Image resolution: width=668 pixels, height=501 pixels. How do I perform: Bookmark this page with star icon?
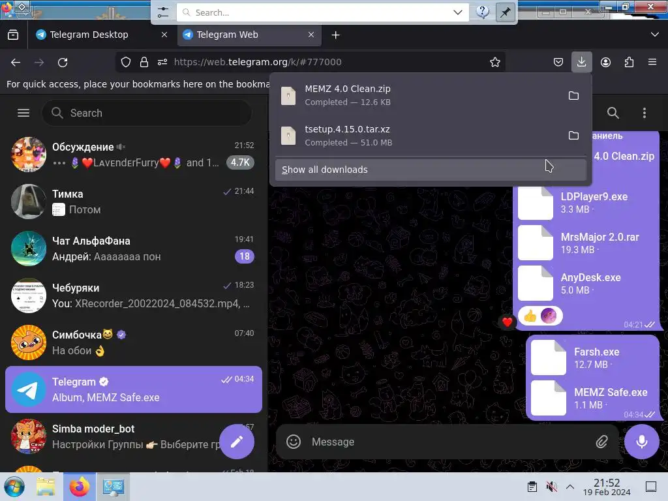(x=495, y=62)
